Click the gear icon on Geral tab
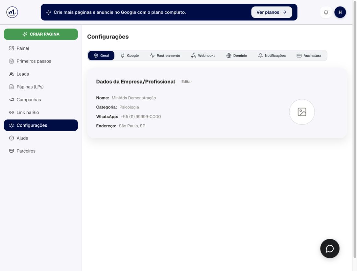The width and height of the screenshot is (357, 271). tap(96, 56)
